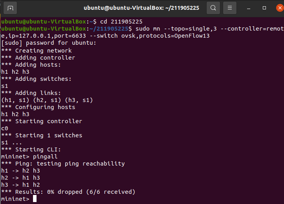
Task: Click the 'Adding controller' output line
Action: pos(38,58)
